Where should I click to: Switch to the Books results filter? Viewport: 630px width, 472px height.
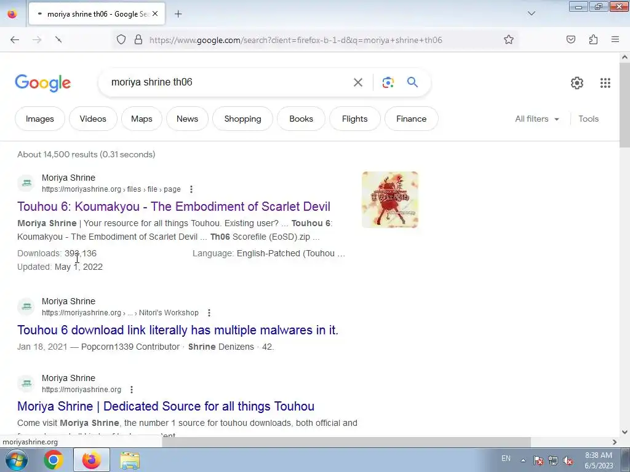click(x=301, y=119)
